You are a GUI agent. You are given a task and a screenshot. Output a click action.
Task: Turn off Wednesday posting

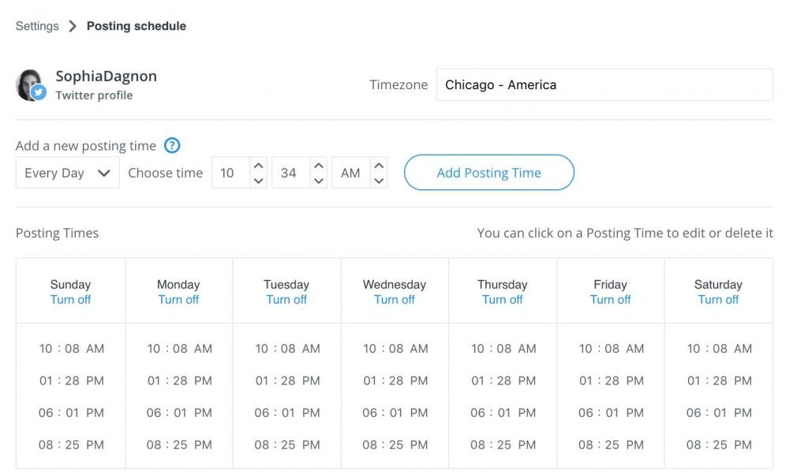click(x=395, y=300)
